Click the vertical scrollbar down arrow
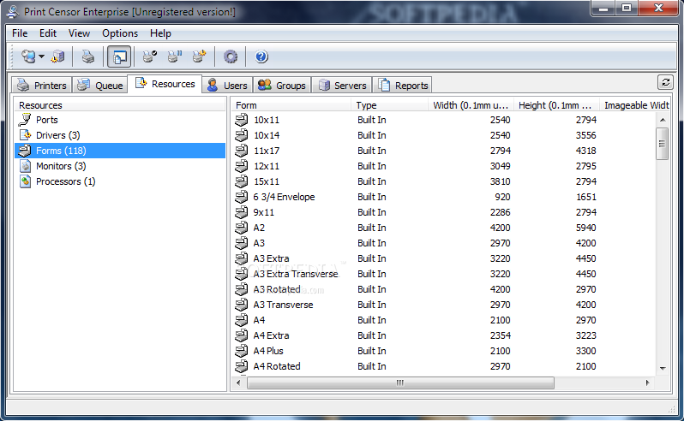Image resolution: width=684 pixels, height=421 pixels. click(663, 368)
